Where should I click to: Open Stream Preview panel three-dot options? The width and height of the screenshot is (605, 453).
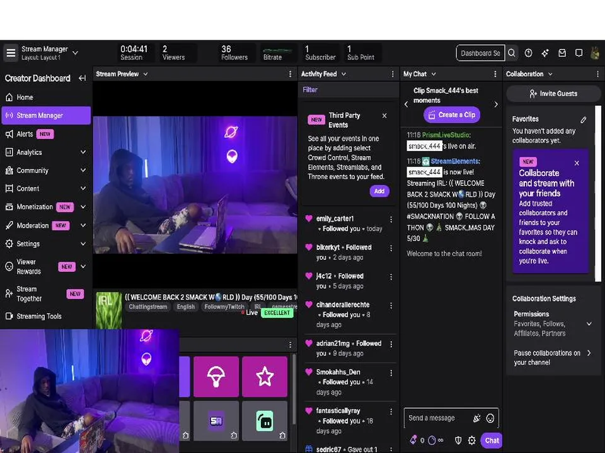pos(290,74)
